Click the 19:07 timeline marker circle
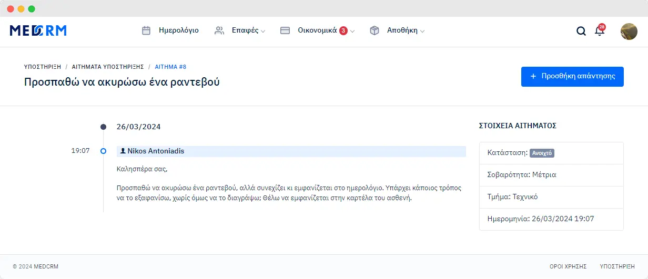648x279 pixels. [103, 151]
